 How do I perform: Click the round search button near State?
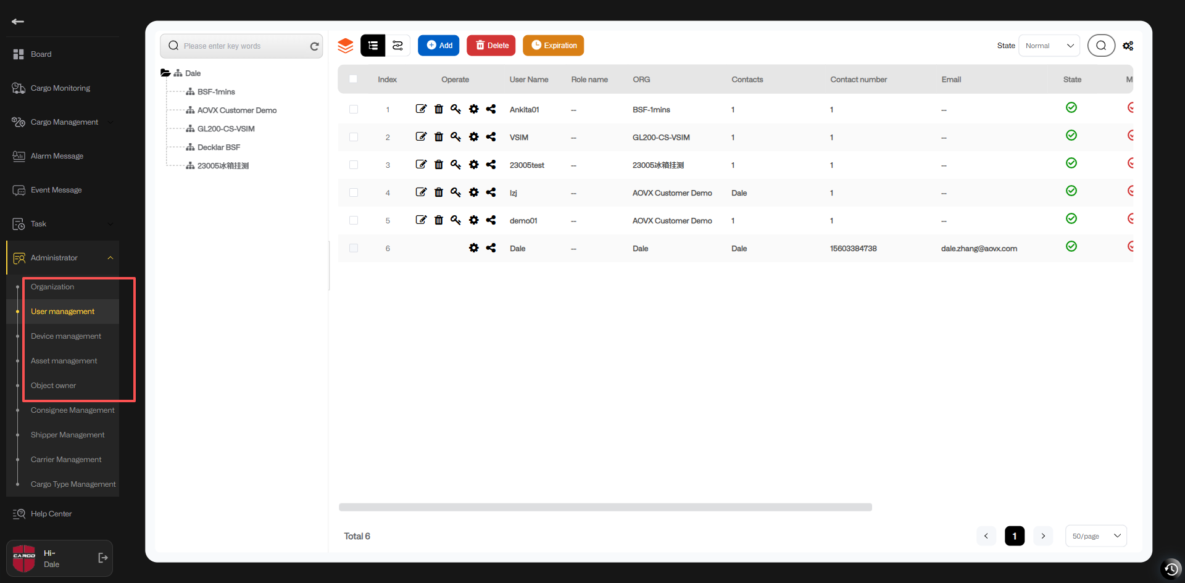coord(1100,46)
